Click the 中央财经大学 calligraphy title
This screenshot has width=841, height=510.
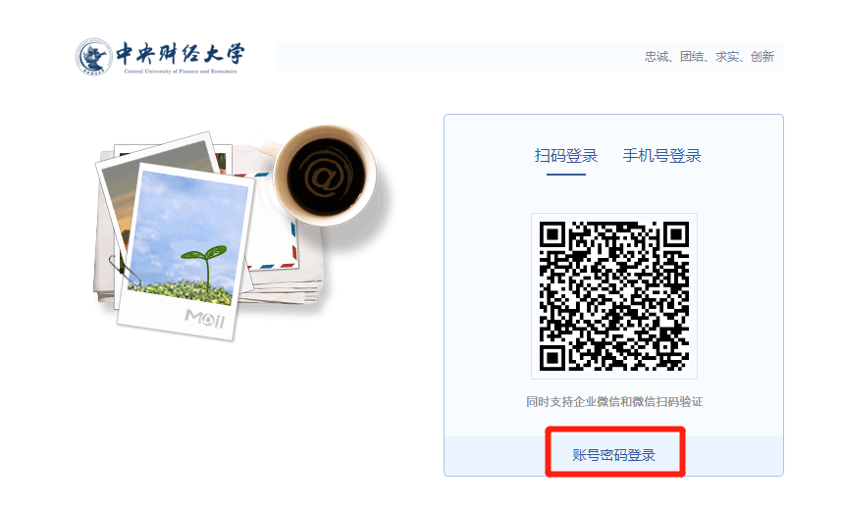click(x=181, y=53)
